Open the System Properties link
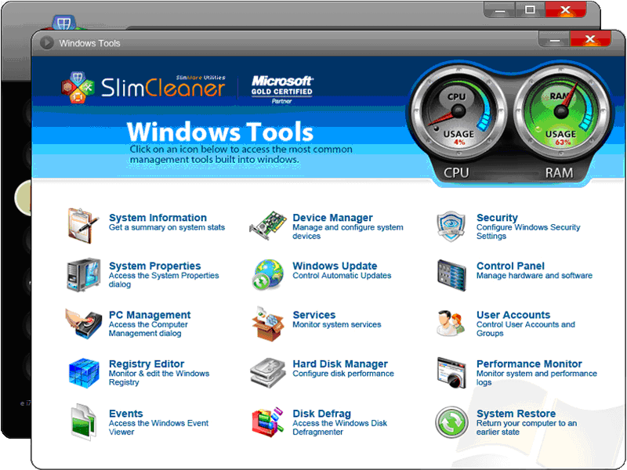The width and height of the screenshot is (627, 470). point(154,266)
